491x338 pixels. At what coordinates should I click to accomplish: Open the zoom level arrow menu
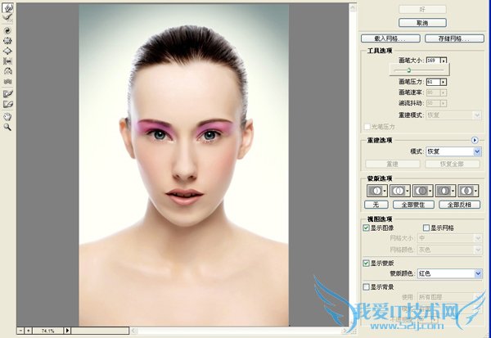67,331
